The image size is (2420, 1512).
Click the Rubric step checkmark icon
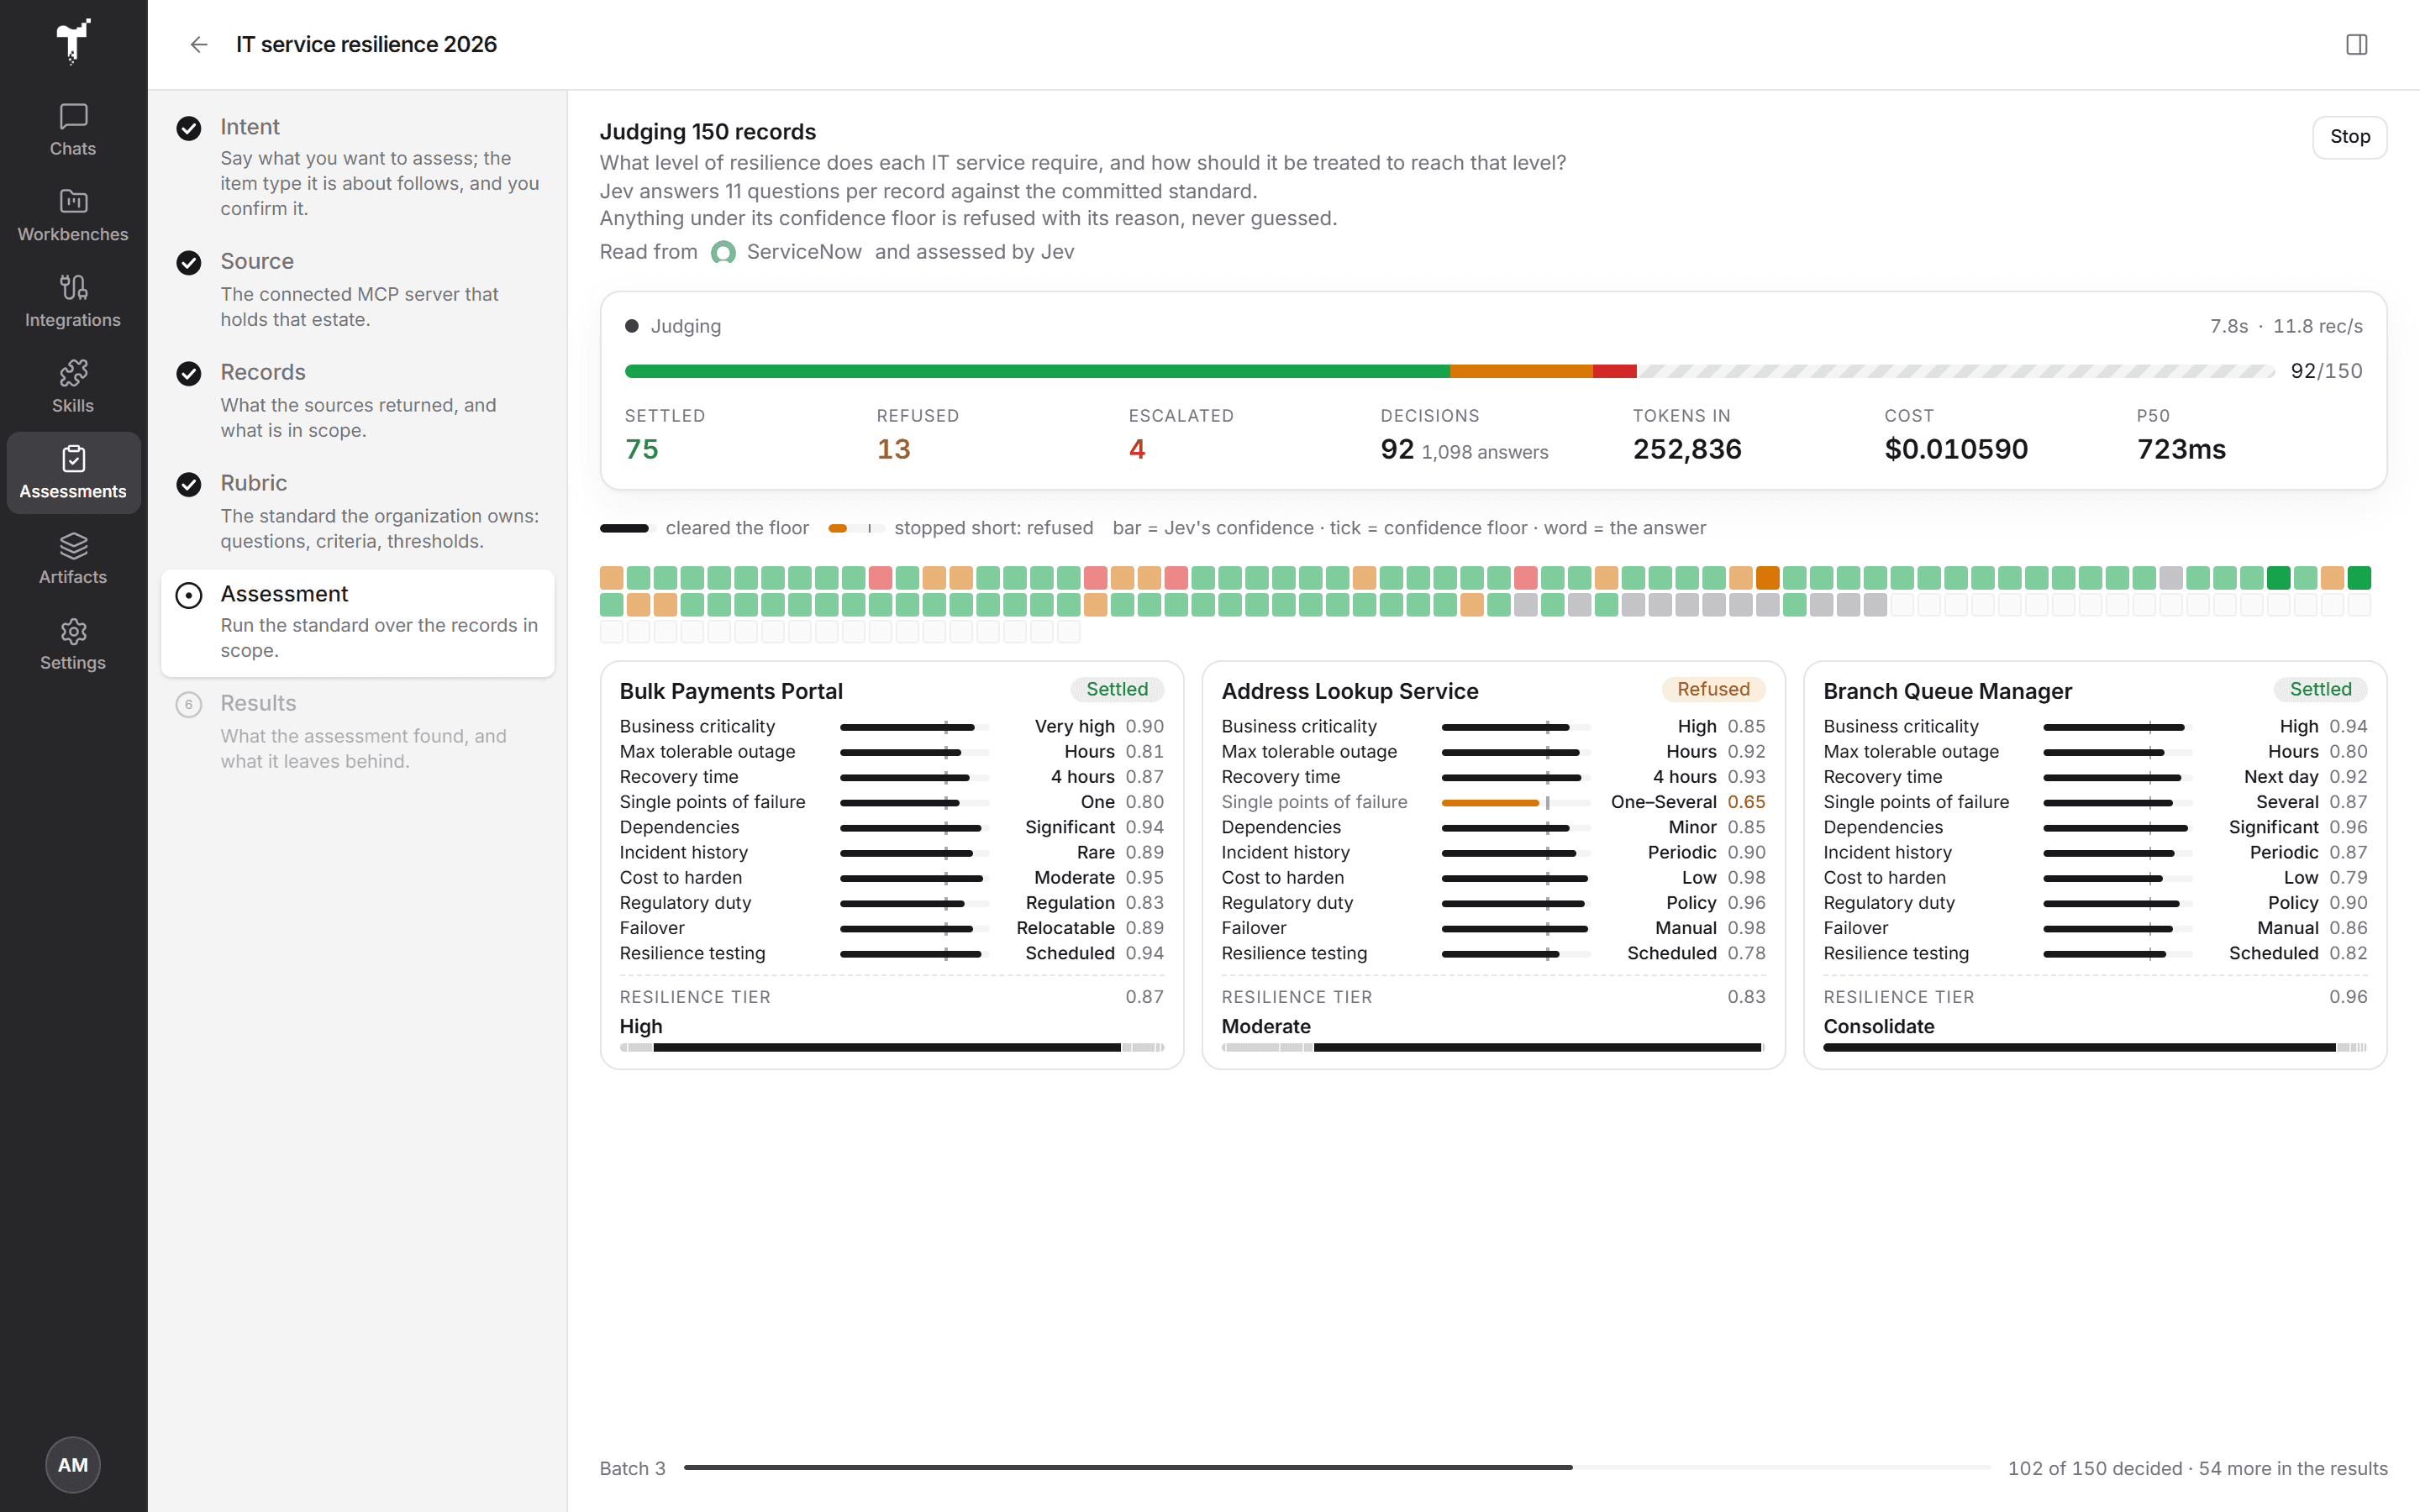click(189, 484)
